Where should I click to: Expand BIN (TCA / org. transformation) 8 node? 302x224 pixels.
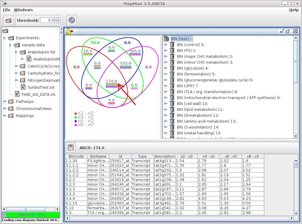166,92
